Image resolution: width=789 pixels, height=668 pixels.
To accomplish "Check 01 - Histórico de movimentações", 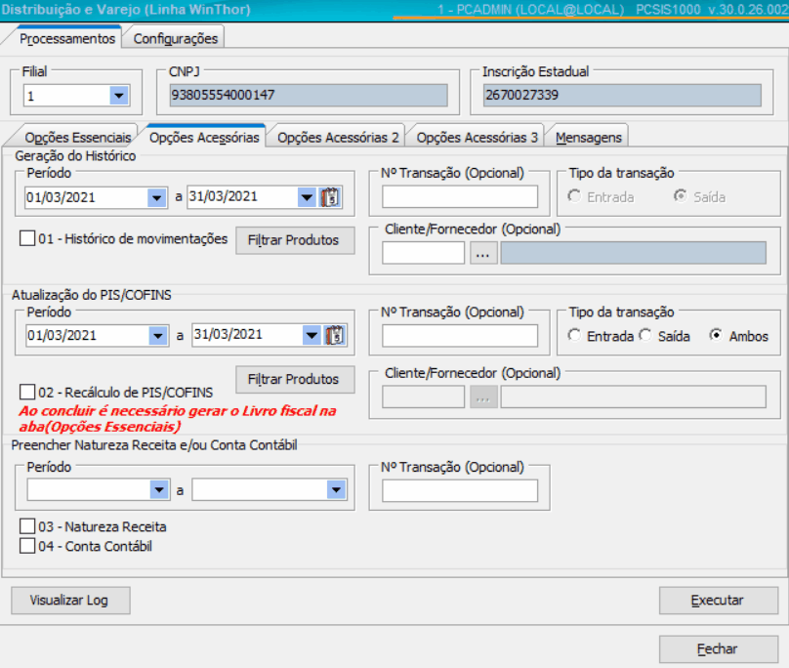I will pyautogui.click(x=27, y=238).
